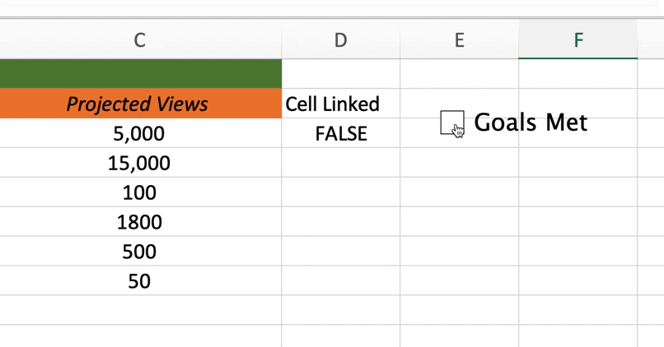
Task: Select column E header
Action: pyautogui.click(x=459, y=40)
